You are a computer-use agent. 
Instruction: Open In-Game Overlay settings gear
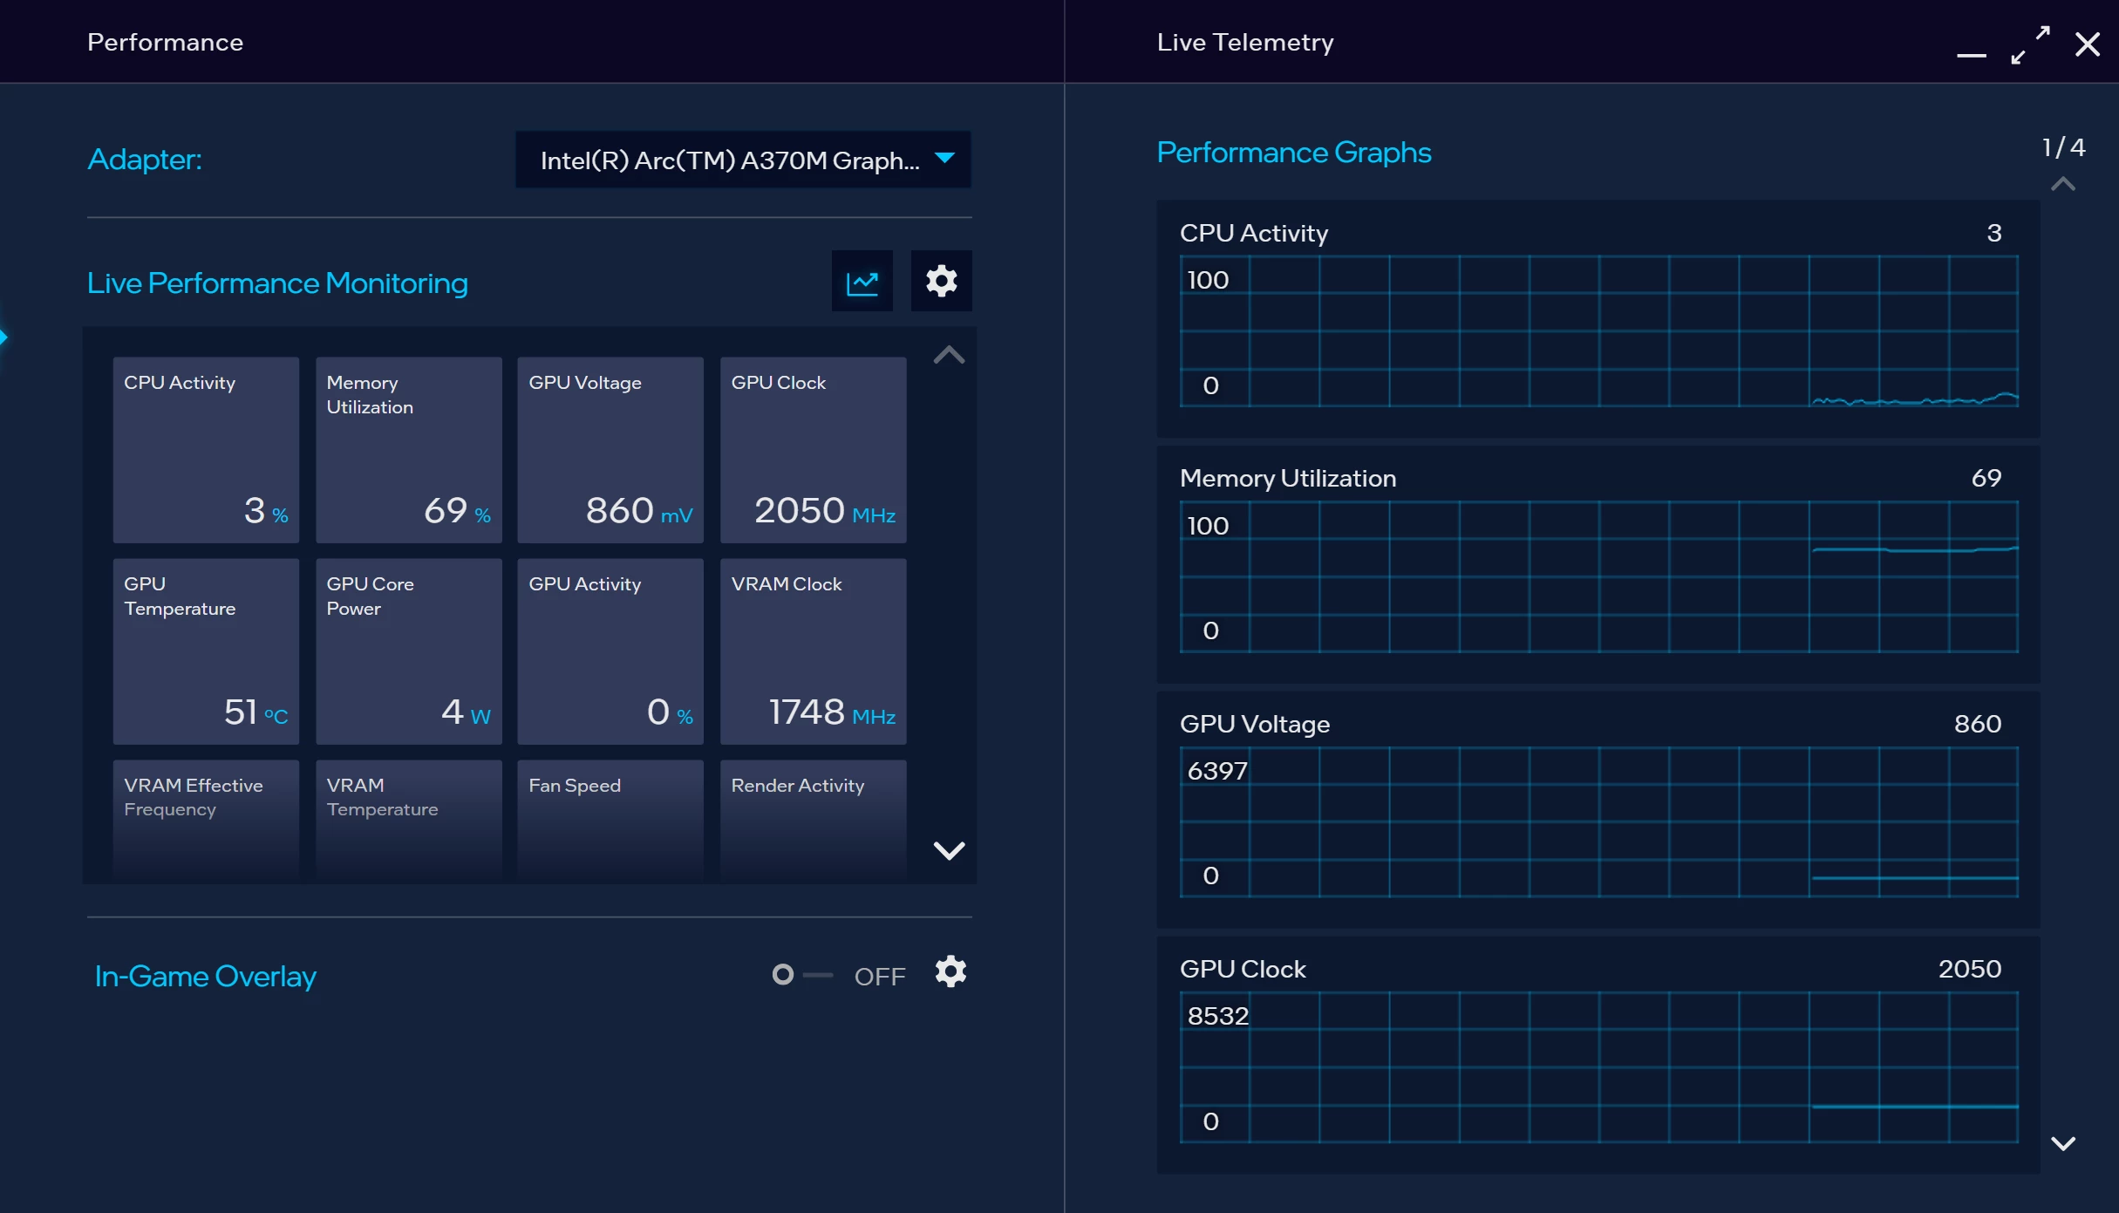pos(950,971)
